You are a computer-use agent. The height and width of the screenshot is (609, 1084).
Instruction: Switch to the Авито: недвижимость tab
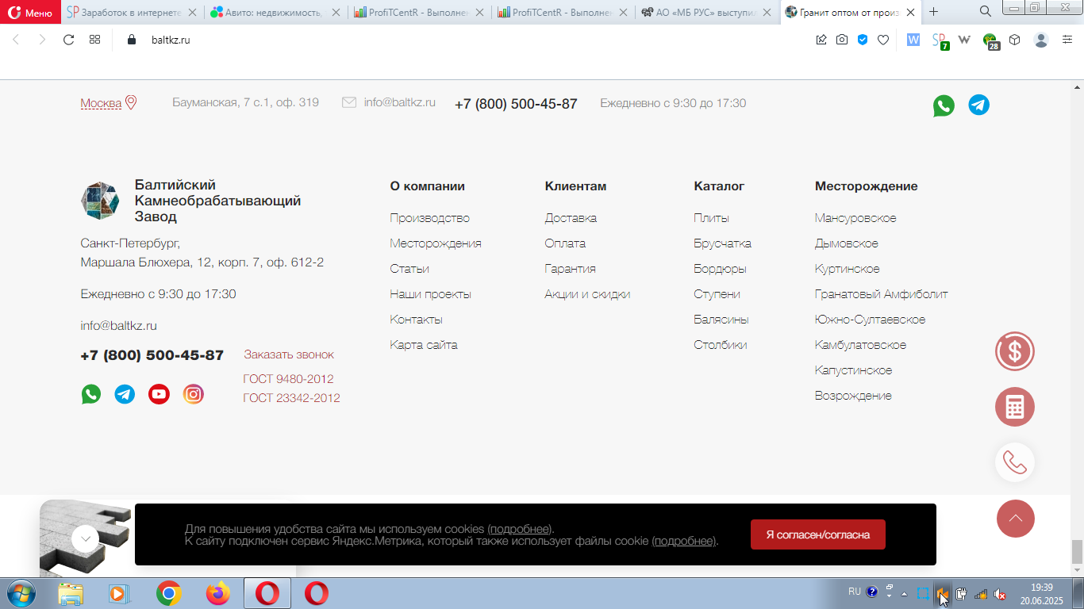tap(275, 12)
